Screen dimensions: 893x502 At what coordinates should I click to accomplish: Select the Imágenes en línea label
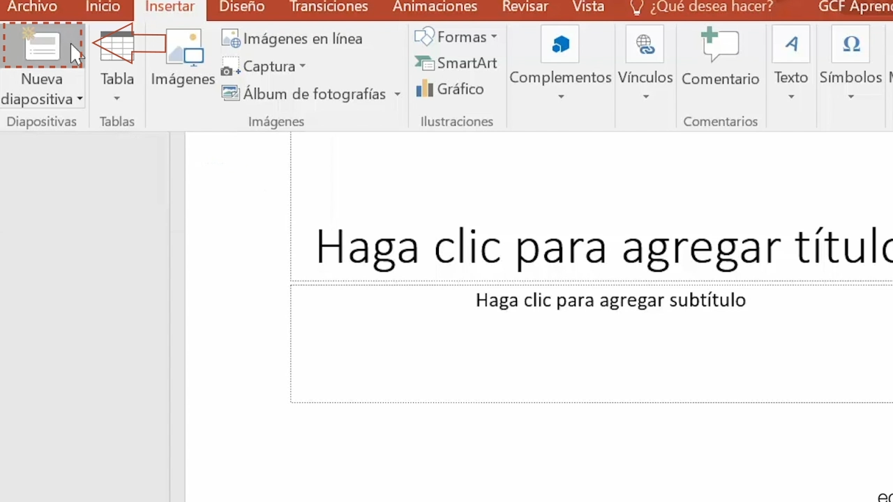[x=303, y=39]
